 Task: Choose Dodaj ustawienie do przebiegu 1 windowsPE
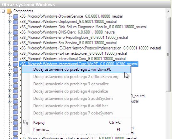click(76, 69)
